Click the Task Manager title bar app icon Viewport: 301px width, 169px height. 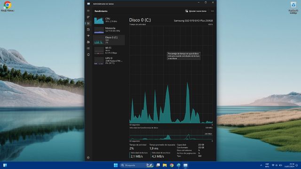pyautogui.click(x=88, y=4)
